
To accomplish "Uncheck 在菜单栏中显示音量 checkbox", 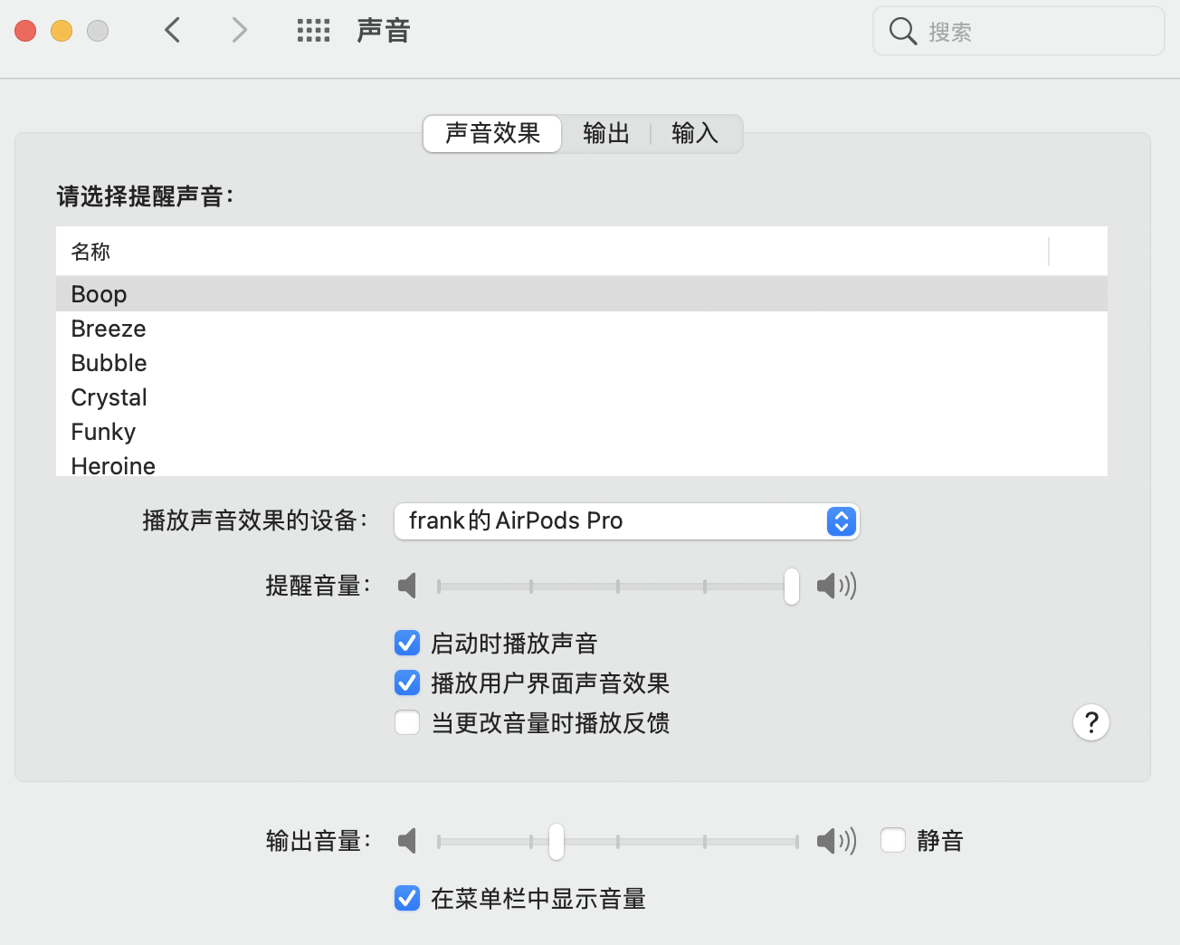I will 407,899.
